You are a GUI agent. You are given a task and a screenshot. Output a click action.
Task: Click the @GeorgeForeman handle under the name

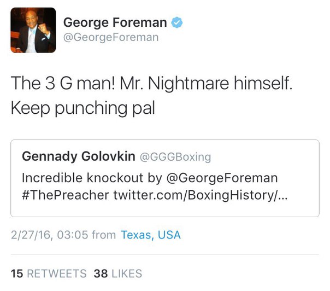[x=111, y=37]
